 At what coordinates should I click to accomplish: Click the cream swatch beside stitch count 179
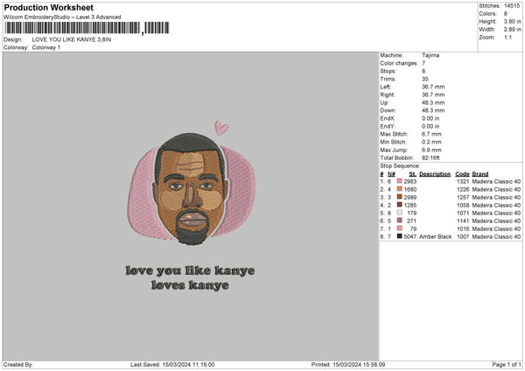click(x=400, y=213)
